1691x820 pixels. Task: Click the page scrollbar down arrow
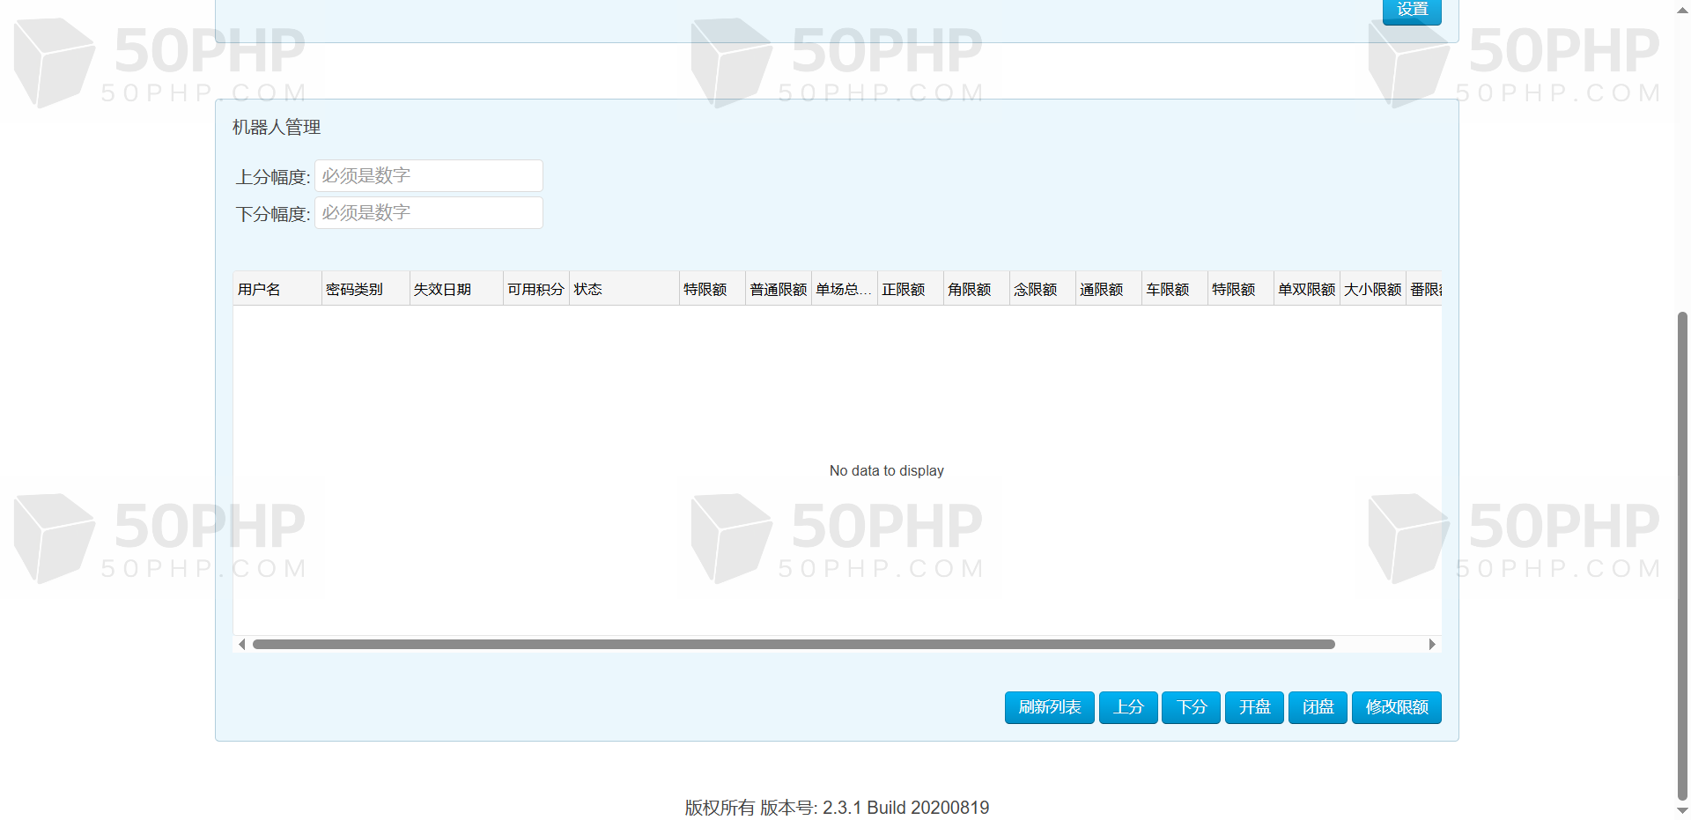[x=1682, y=811]
